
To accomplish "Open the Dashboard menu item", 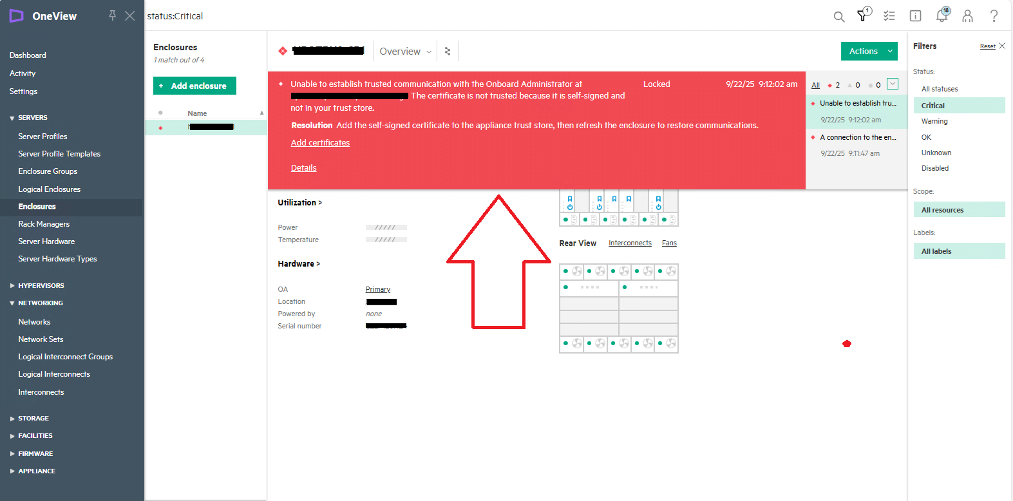I will (x=28, y=55).
